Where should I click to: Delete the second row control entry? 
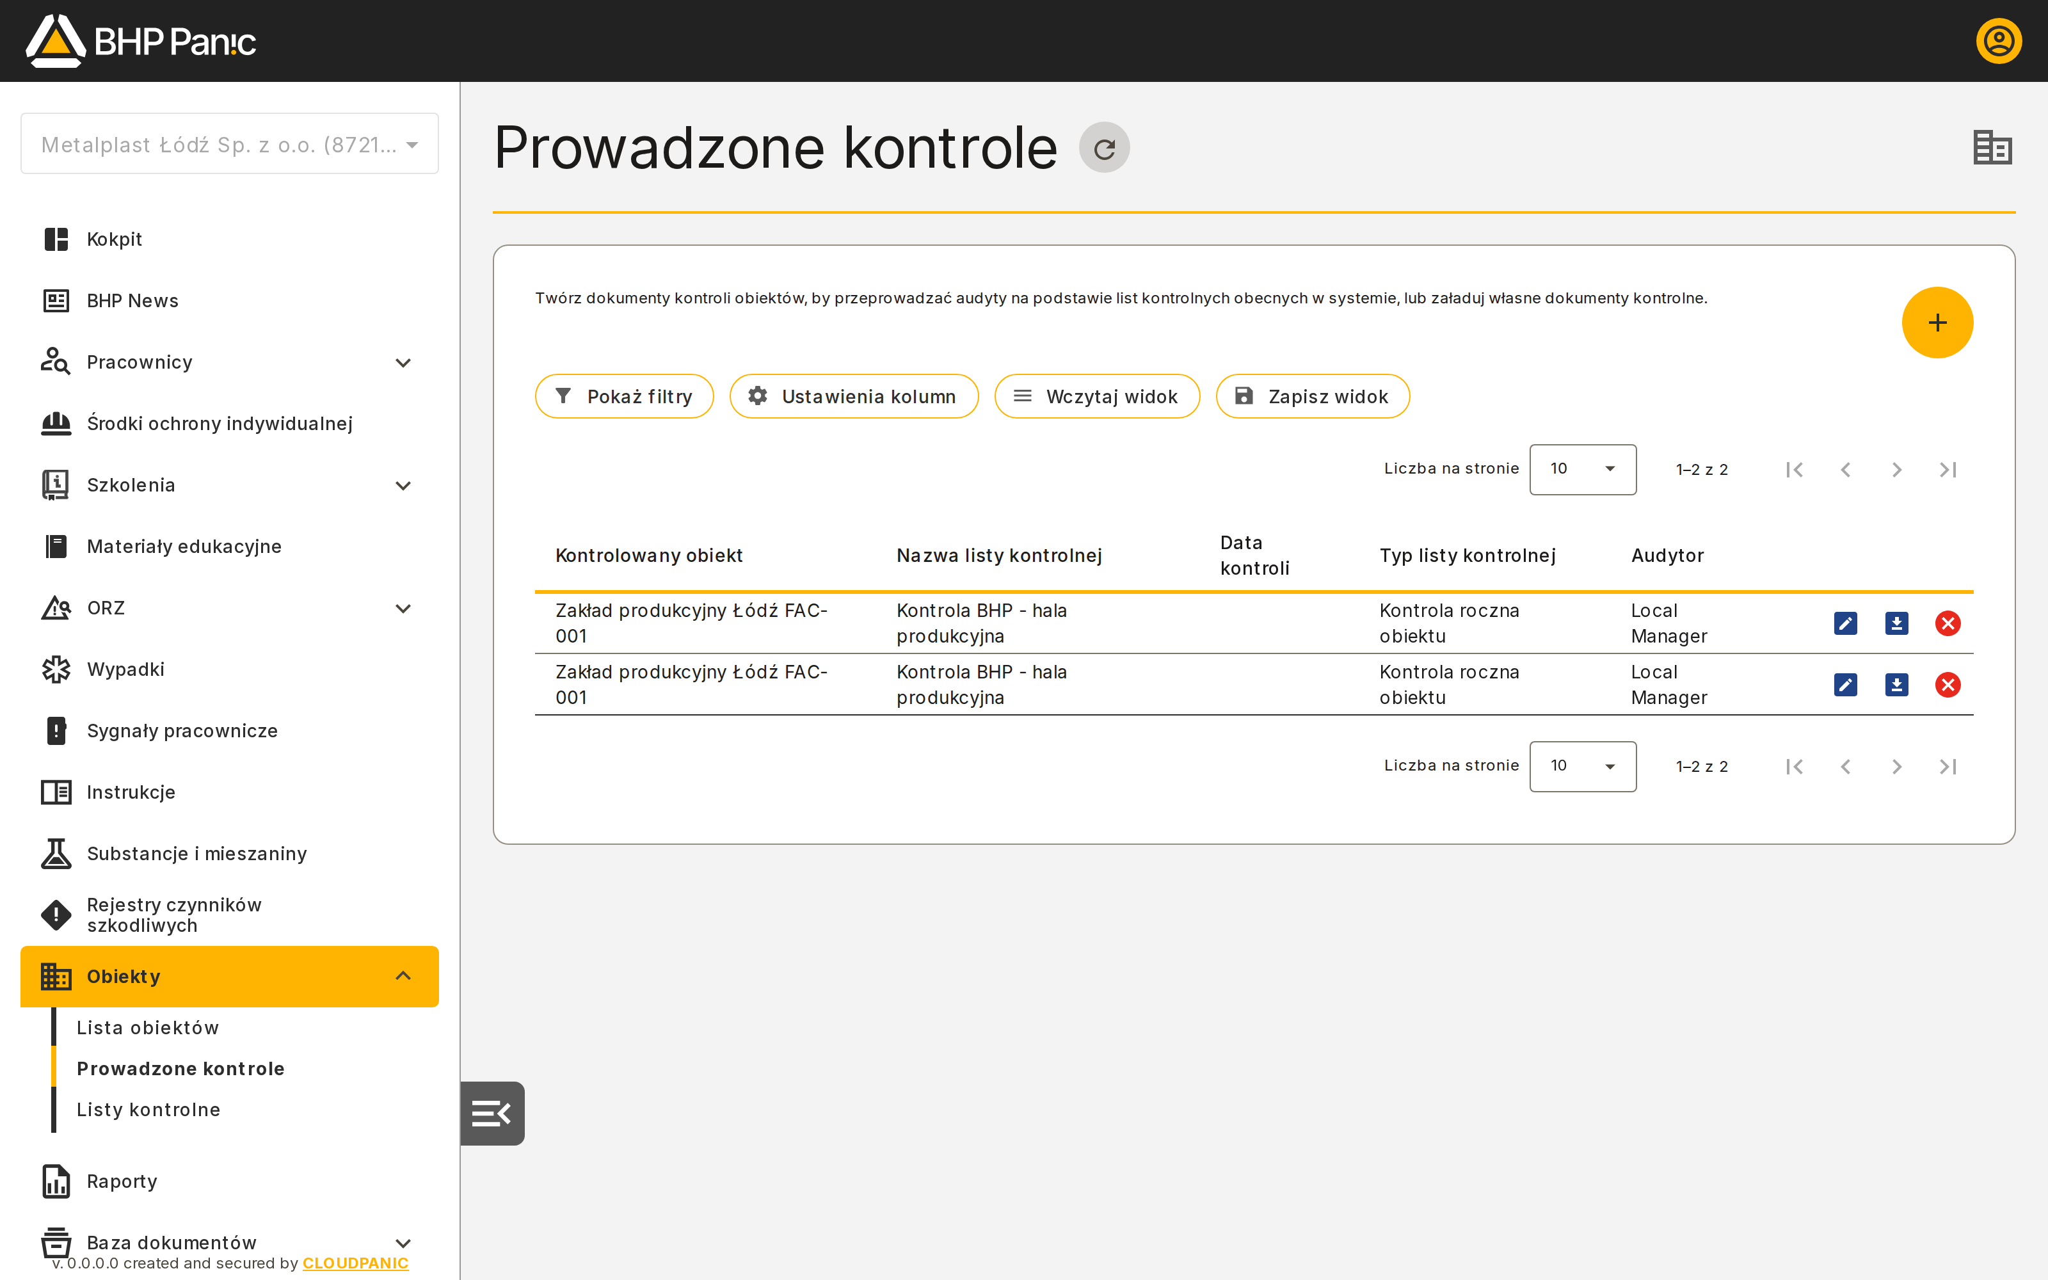pos(1948,685)
